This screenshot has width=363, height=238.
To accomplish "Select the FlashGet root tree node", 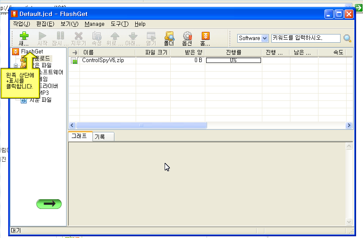I will click(32, 52).
